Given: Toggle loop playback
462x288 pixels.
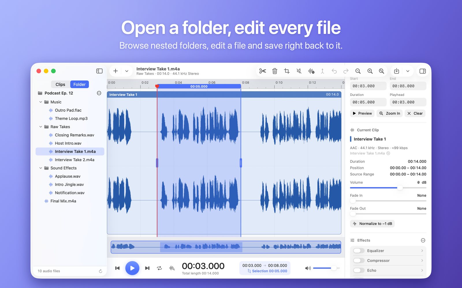Looking at the screenshot, I should pos(159,268).
